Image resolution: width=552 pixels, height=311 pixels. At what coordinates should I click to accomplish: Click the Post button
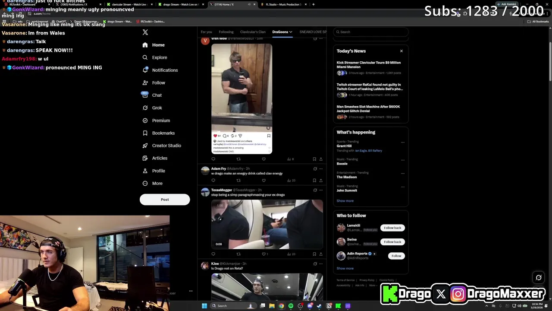[x=165, y=200]
